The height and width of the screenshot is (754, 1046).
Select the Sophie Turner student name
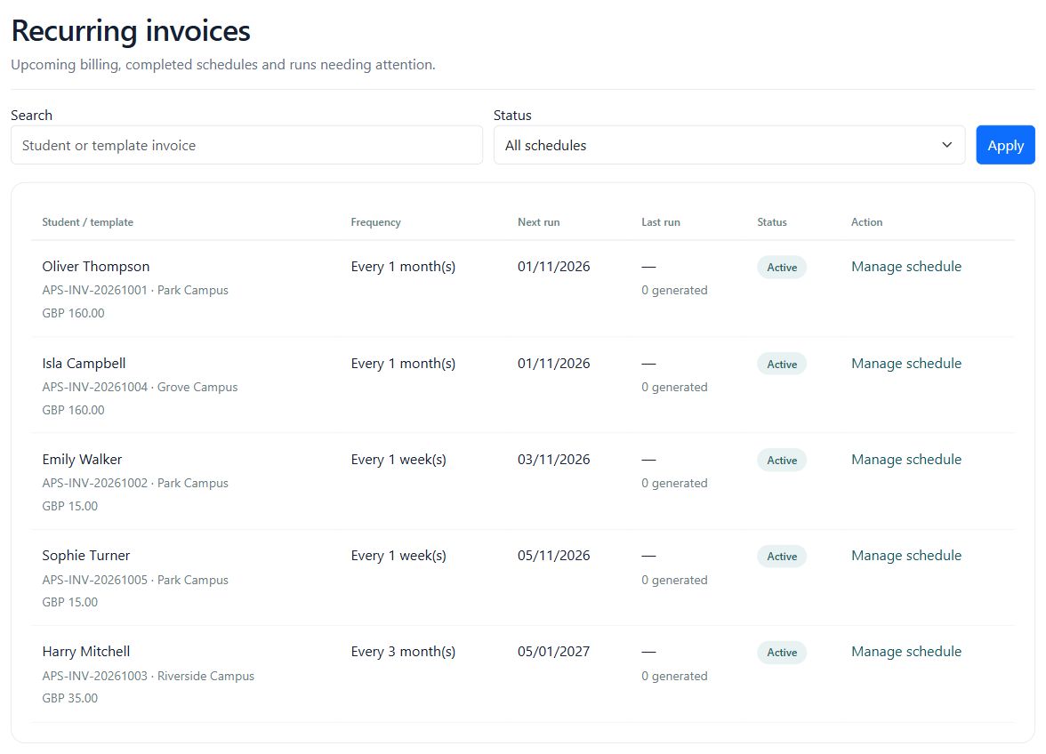click(x=85, y=556)
